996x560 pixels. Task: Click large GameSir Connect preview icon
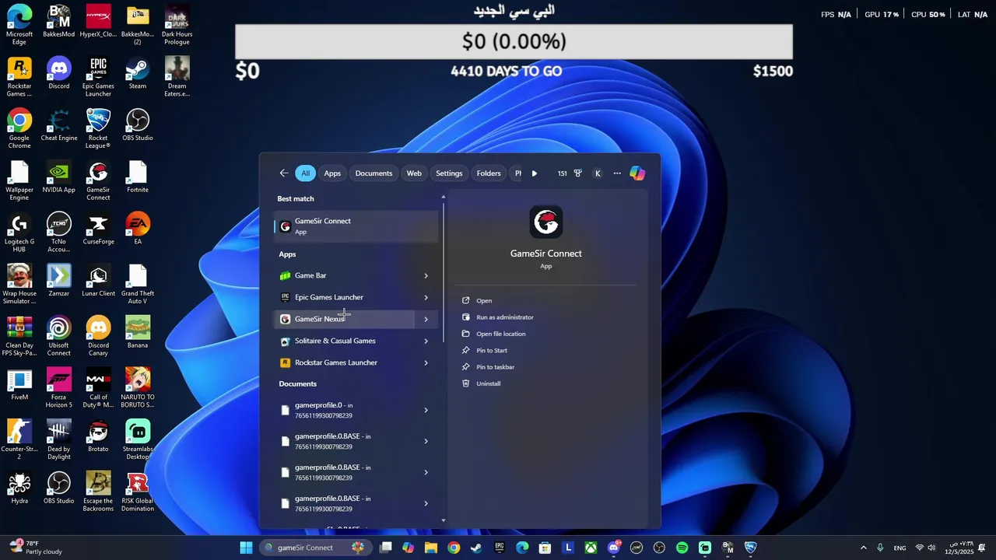(x=546, y=222)
